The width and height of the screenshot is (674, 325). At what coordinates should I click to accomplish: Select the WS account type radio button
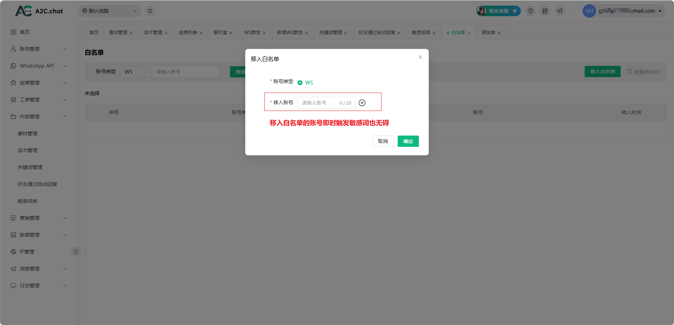[300, 83]
